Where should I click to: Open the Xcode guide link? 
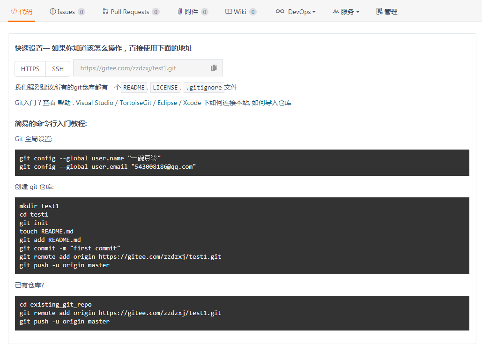pyautogui.click(x=192, y=103)
